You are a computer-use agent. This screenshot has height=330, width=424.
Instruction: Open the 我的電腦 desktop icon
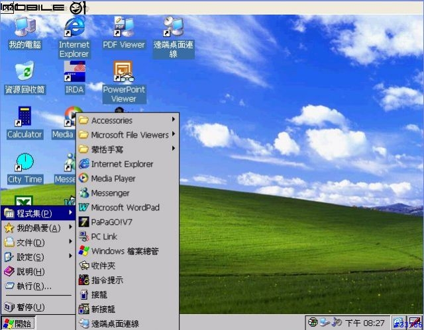tap(25, 33)
